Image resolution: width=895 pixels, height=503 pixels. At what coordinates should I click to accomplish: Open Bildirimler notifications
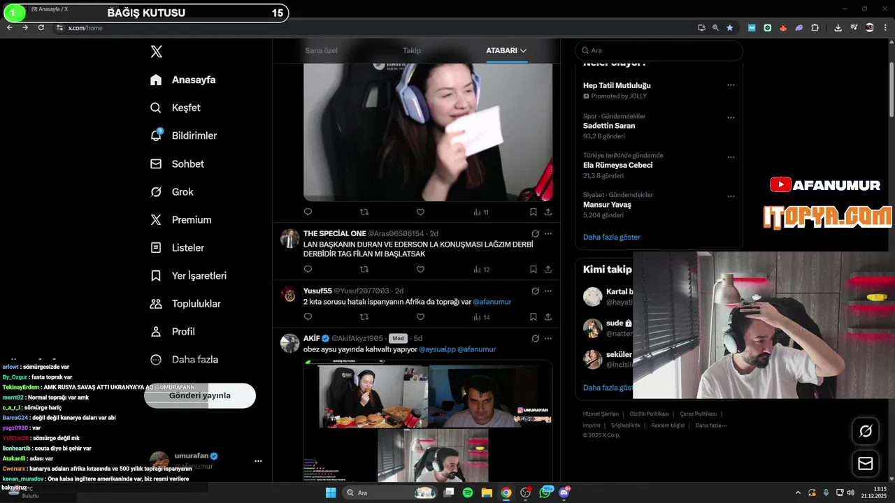pyautogui.click(x=183, y=136)
